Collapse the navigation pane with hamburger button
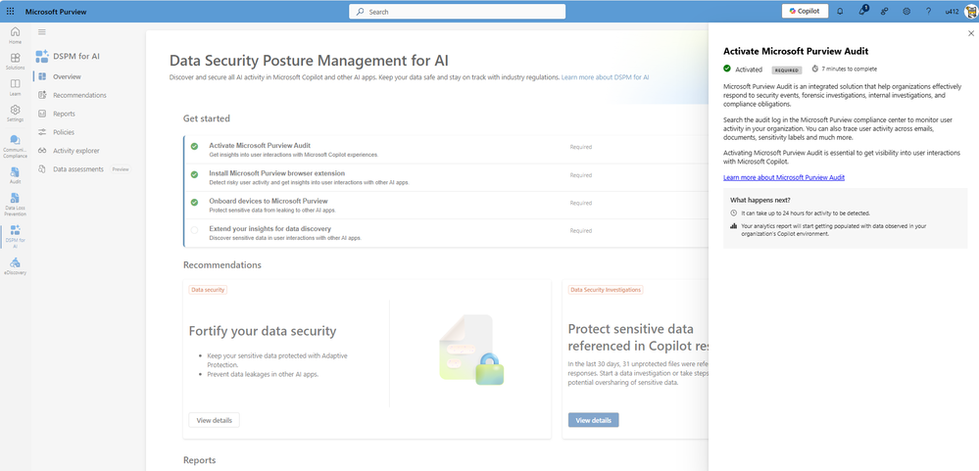The width and height of the screenshot is (979, 471). (x=41, y=32)
